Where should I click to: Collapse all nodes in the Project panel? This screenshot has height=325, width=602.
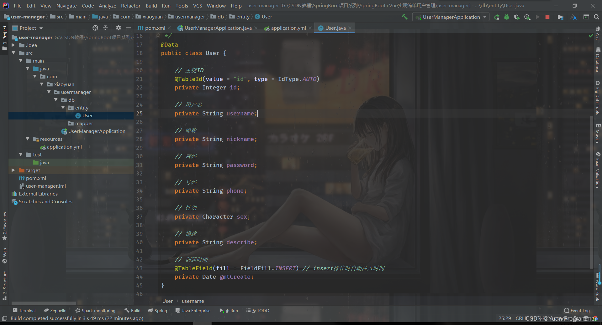point(105,28)
